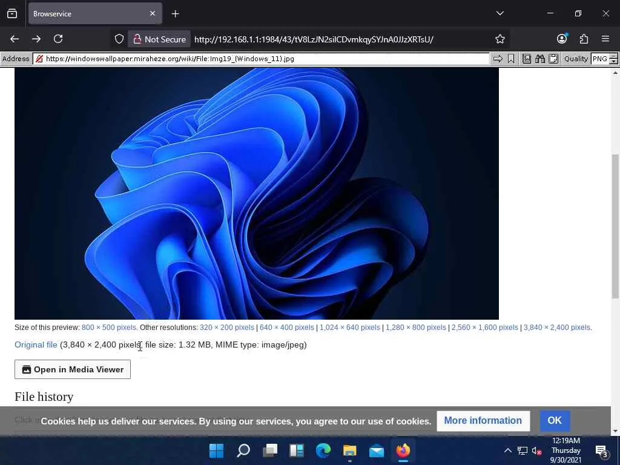Open File Explorer from the taskbar

[x=350, y=450]
